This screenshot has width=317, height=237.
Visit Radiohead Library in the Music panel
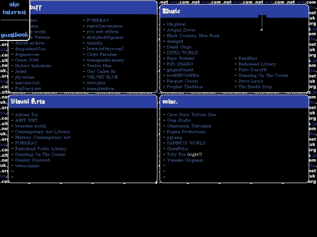[257, 64]
